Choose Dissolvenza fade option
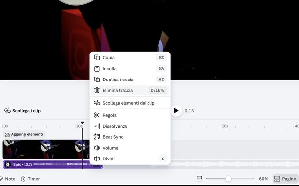The image size is (299, 186). (130, 126)
